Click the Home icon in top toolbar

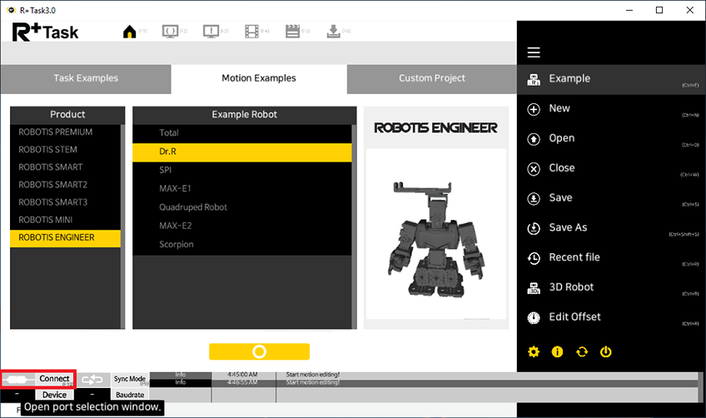(x=129, y=32)
